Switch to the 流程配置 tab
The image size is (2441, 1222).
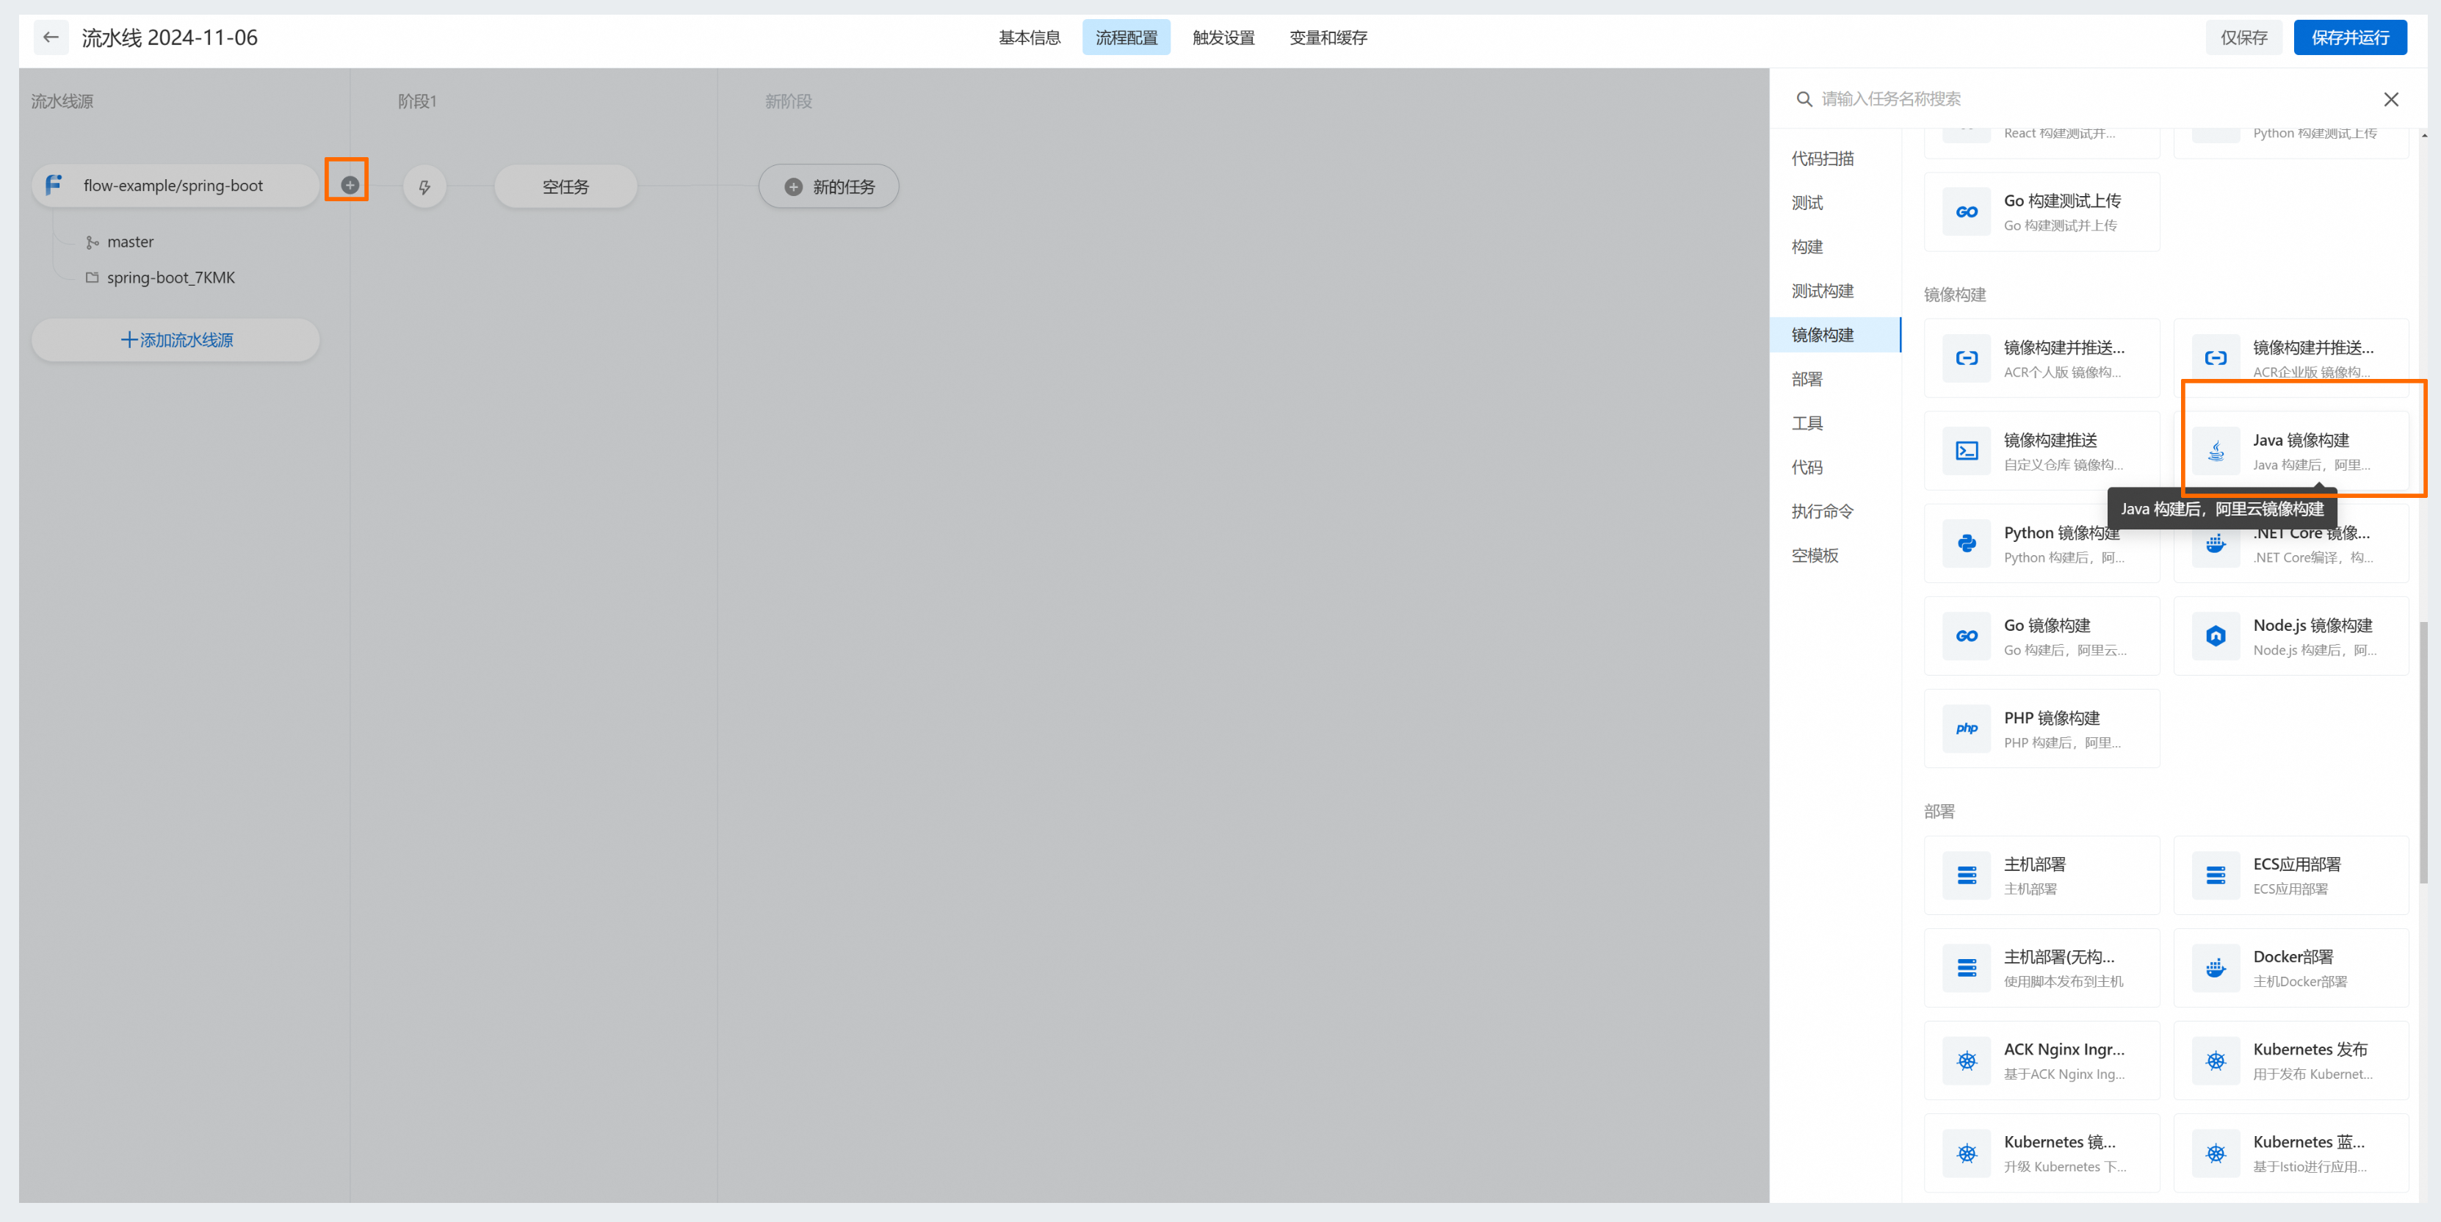click(x=1126, y=37)
